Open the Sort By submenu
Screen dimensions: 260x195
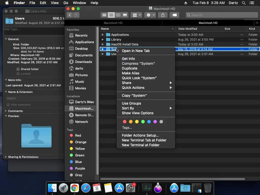pos(146,108)
